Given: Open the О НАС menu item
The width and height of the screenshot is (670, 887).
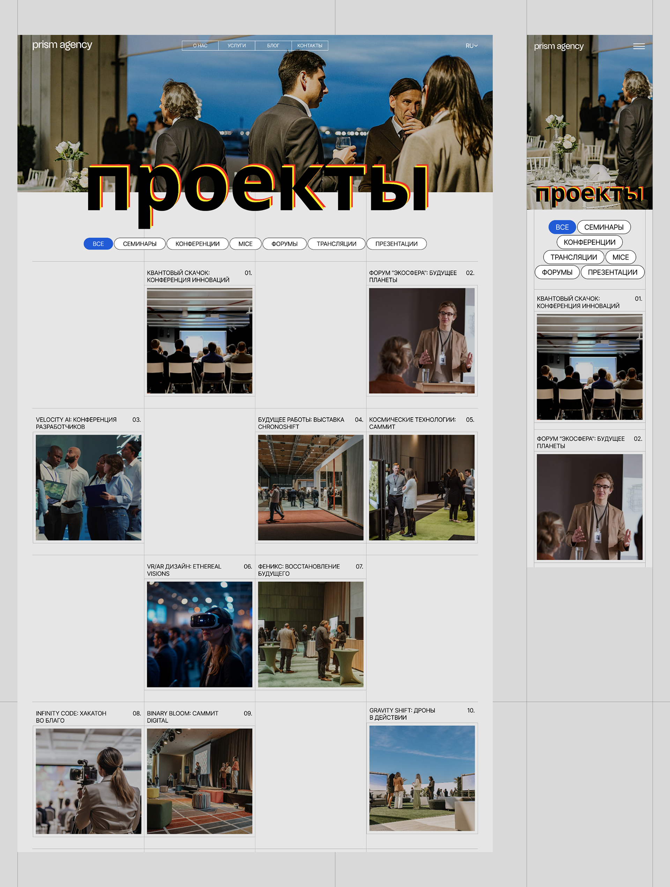Looking at the screenshot, I should pos(200,46).
